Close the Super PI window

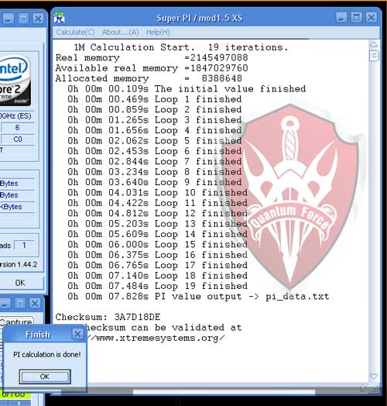click(x=372, y=18)
